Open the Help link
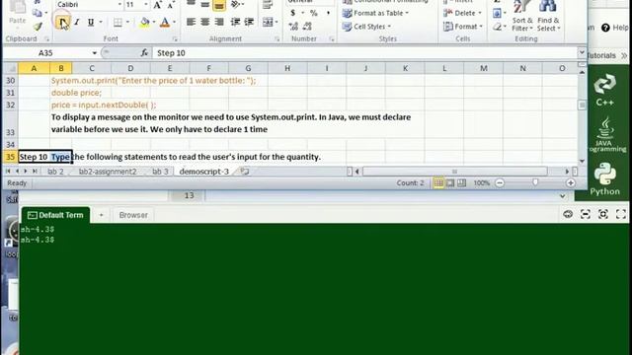 coord(614,28)
